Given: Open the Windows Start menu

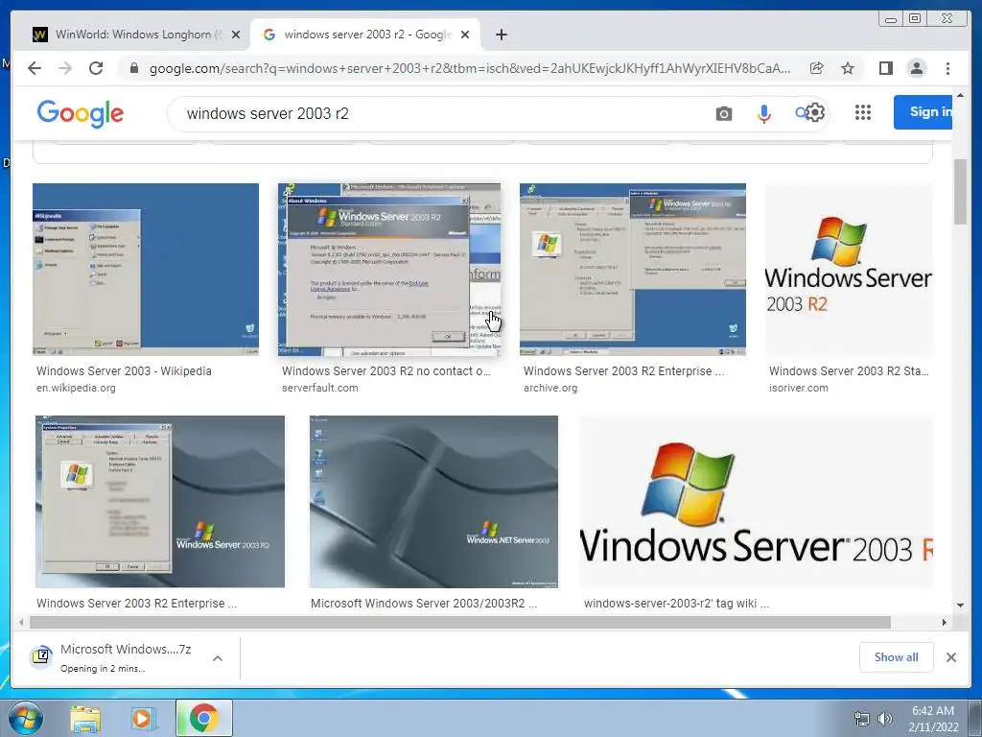Looking at the screenshot, I should (25, 718).
